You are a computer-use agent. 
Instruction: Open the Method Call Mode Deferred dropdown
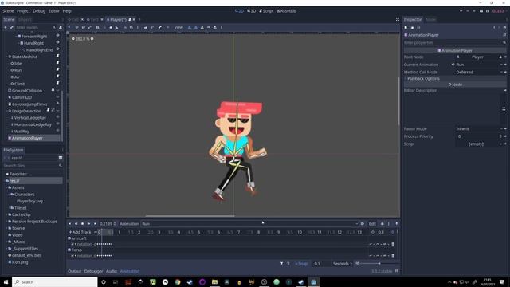(478, 72)
